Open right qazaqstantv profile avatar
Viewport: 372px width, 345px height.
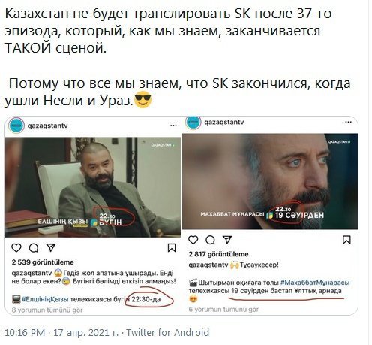(x=193, y=122)
